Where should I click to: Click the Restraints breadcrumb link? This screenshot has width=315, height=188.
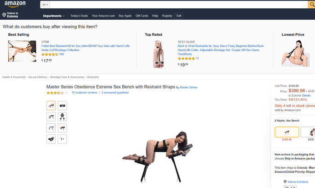(x=93, y=77)
